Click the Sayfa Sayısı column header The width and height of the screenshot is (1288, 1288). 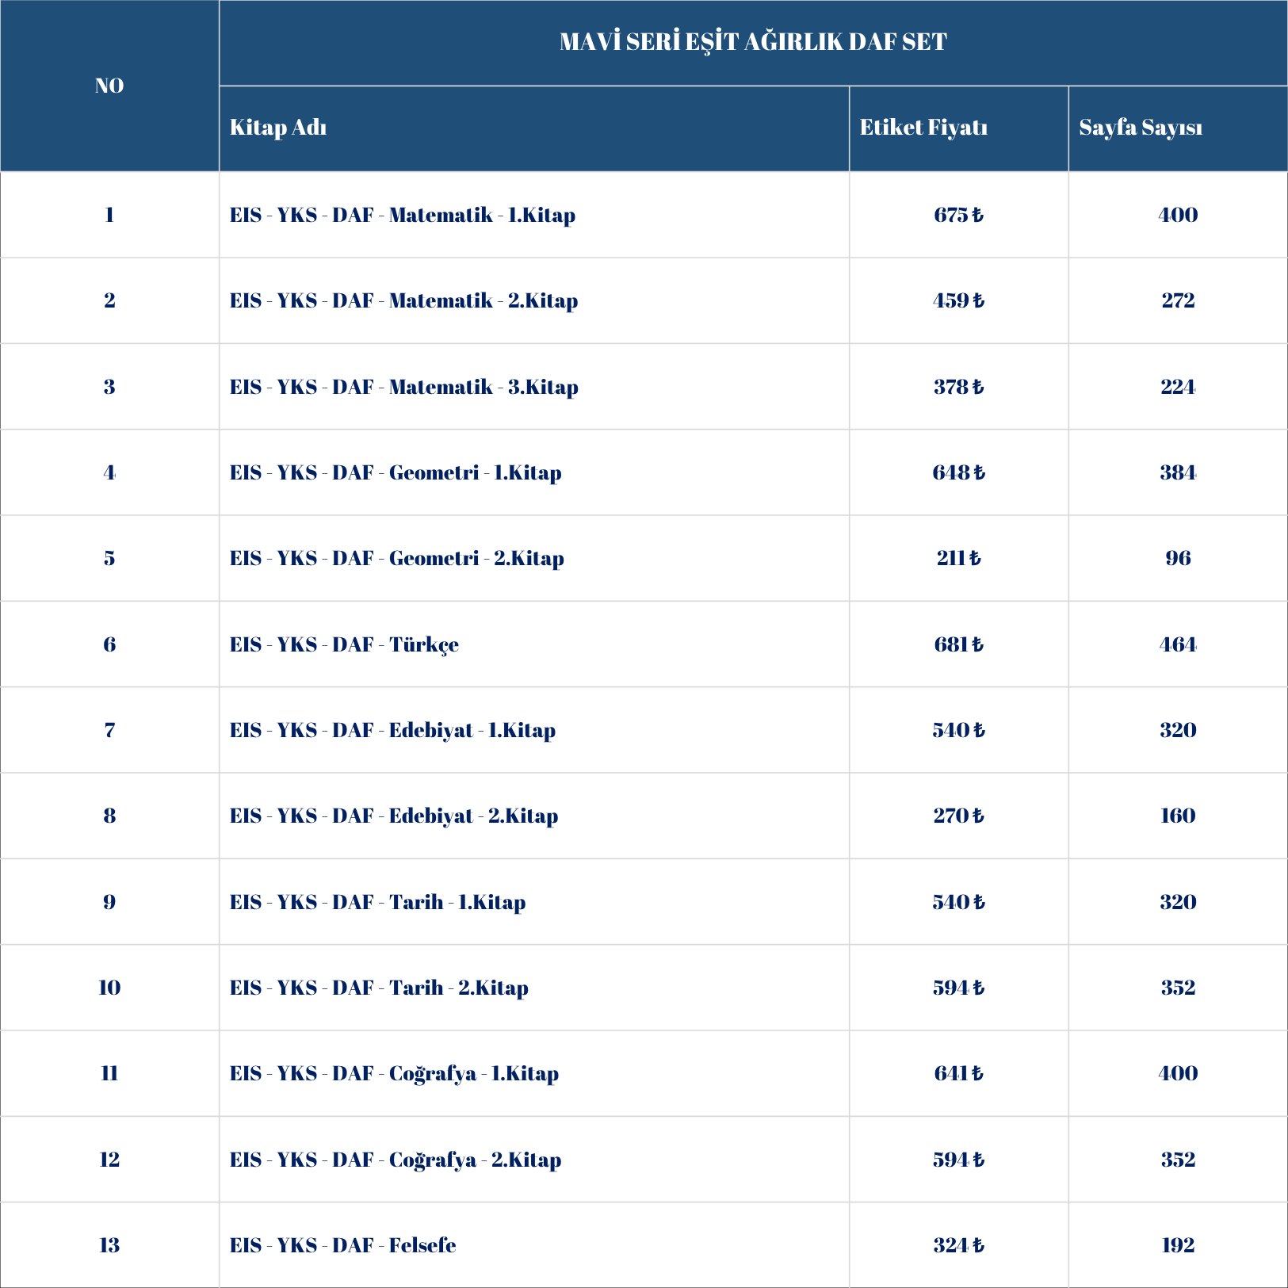point(1141,128)
